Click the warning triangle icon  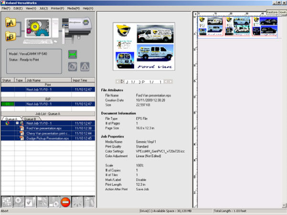click(85, 67)
